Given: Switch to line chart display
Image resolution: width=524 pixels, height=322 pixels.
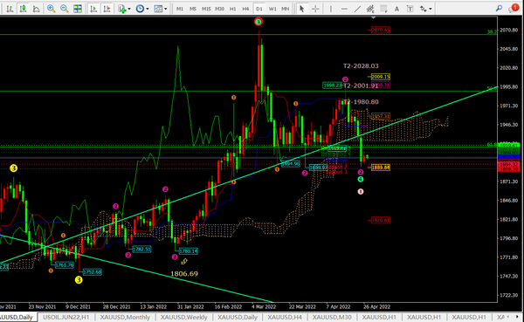Looking at the screenshot, I should click(36, 9).
